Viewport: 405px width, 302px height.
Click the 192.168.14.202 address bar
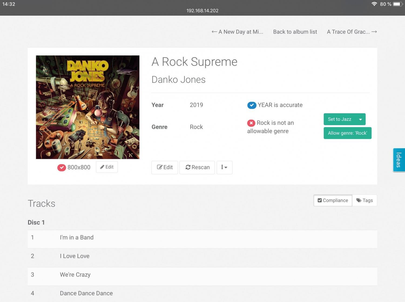click(x=202, y=11)
